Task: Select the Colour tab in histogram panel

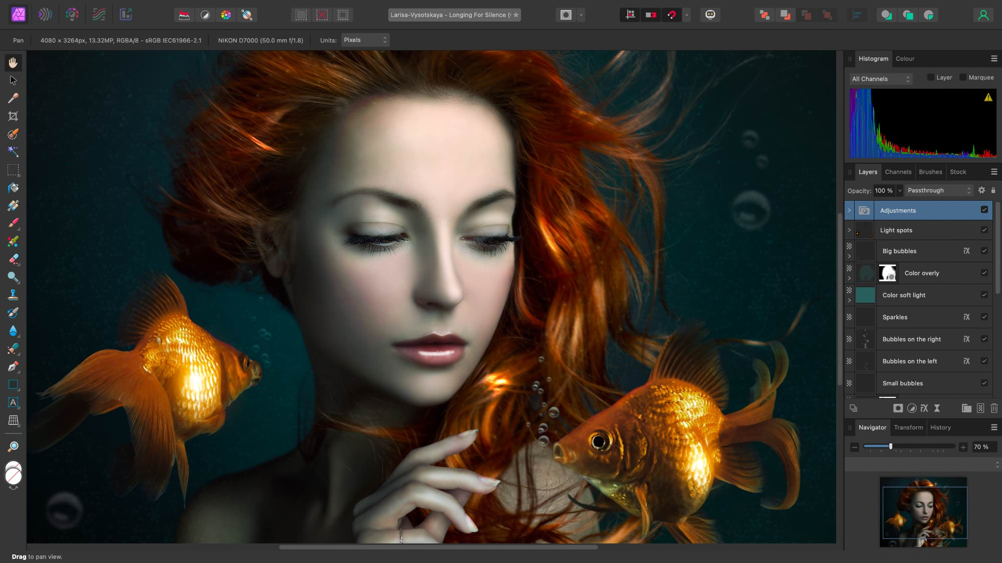Action: pyautogui.click(x=904, y=59)
